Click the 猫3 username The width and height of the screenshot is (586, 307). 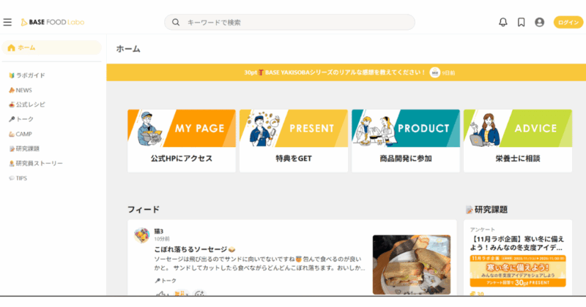click(x=159, y=231)
